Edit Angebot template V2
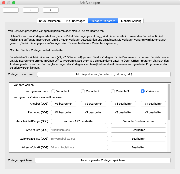 pyautogui.click(x=94, y=104)
